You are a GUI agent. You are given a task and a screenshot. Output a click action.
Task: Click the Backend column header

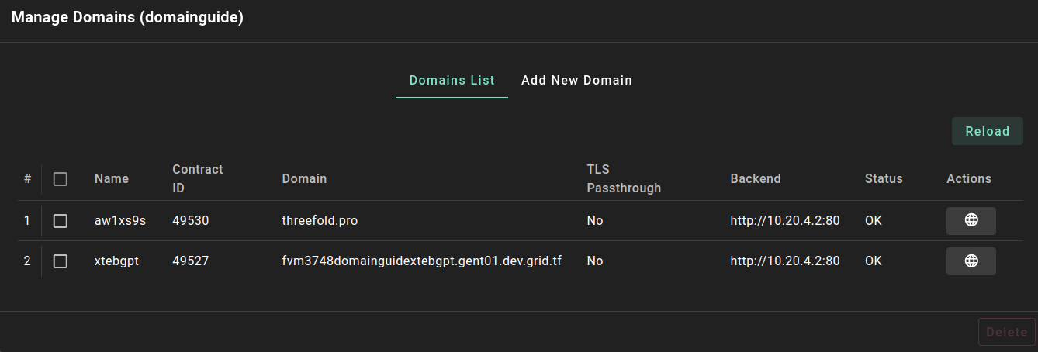[755, 179]
